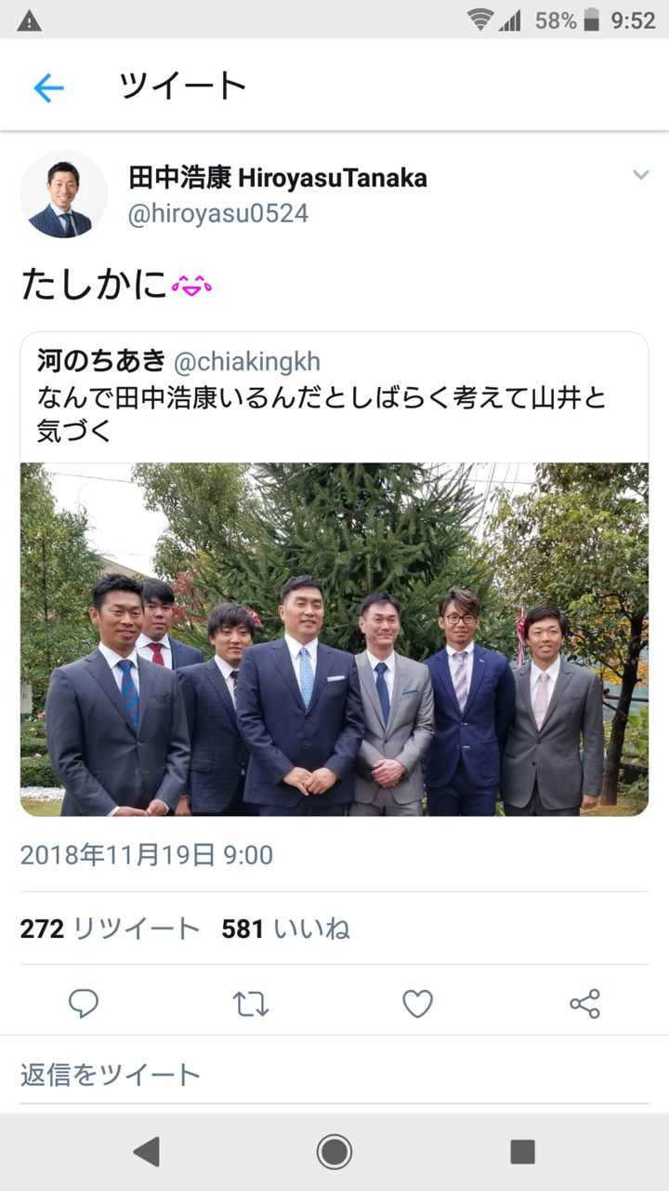The width and height of the screenshot is (669, 1191).
Task: Open the @chiakingkh handle in quoted tweet
Action: coord(246,362)
